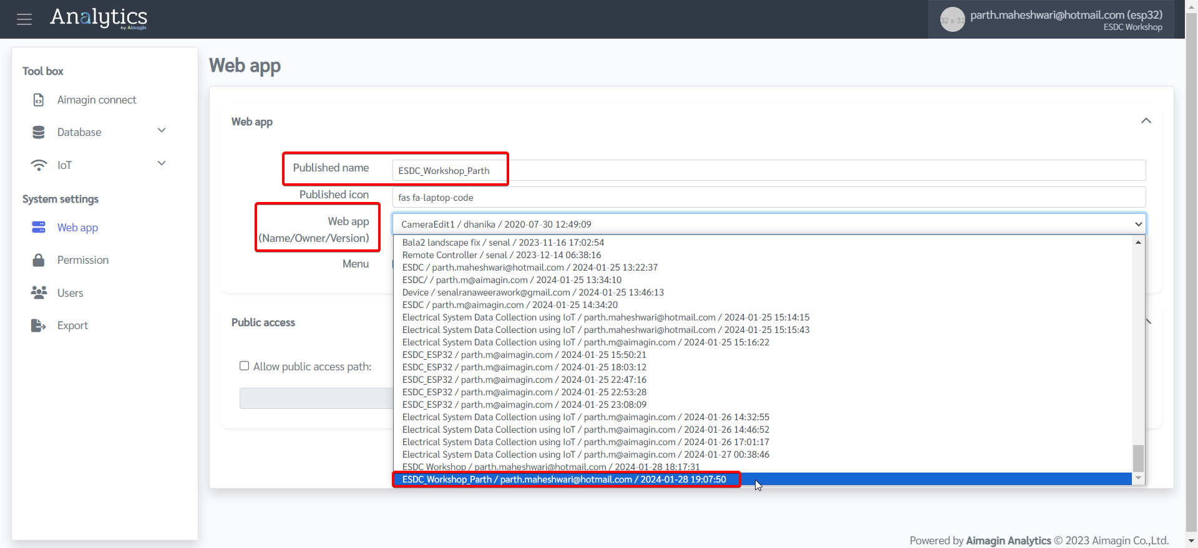The image size is (1198, 548).
Task: Click the dropdown list scrollbar thumb
Action: tap(1139, 458)
